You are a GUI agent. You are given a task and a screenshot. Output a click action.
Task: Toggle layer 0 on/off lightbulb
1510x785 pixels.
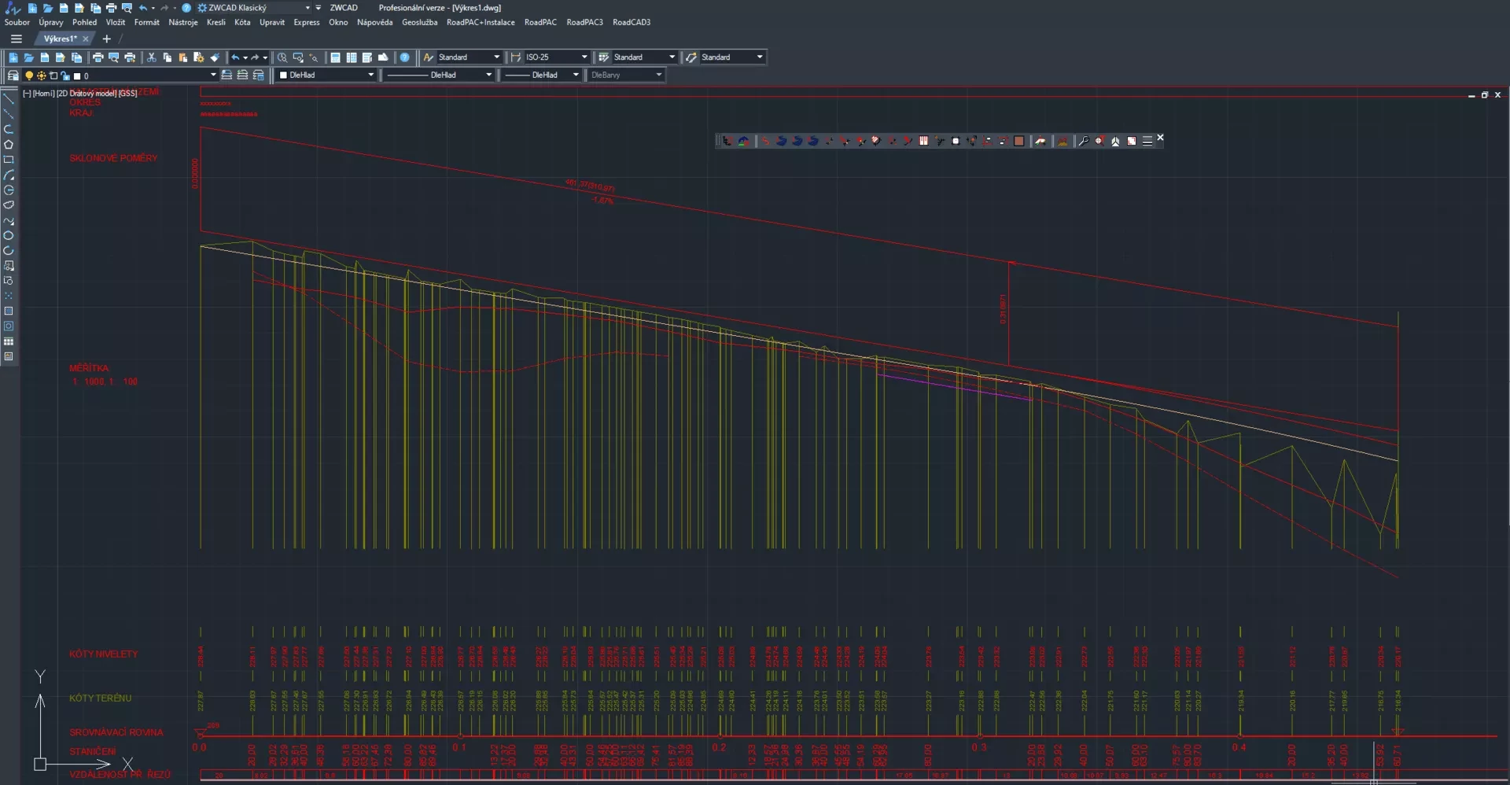29,76
